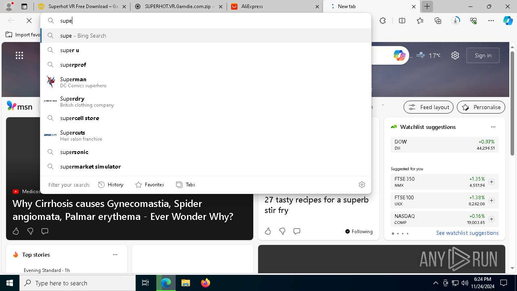Dislike the stir fry recipes story

coord(282,231)
